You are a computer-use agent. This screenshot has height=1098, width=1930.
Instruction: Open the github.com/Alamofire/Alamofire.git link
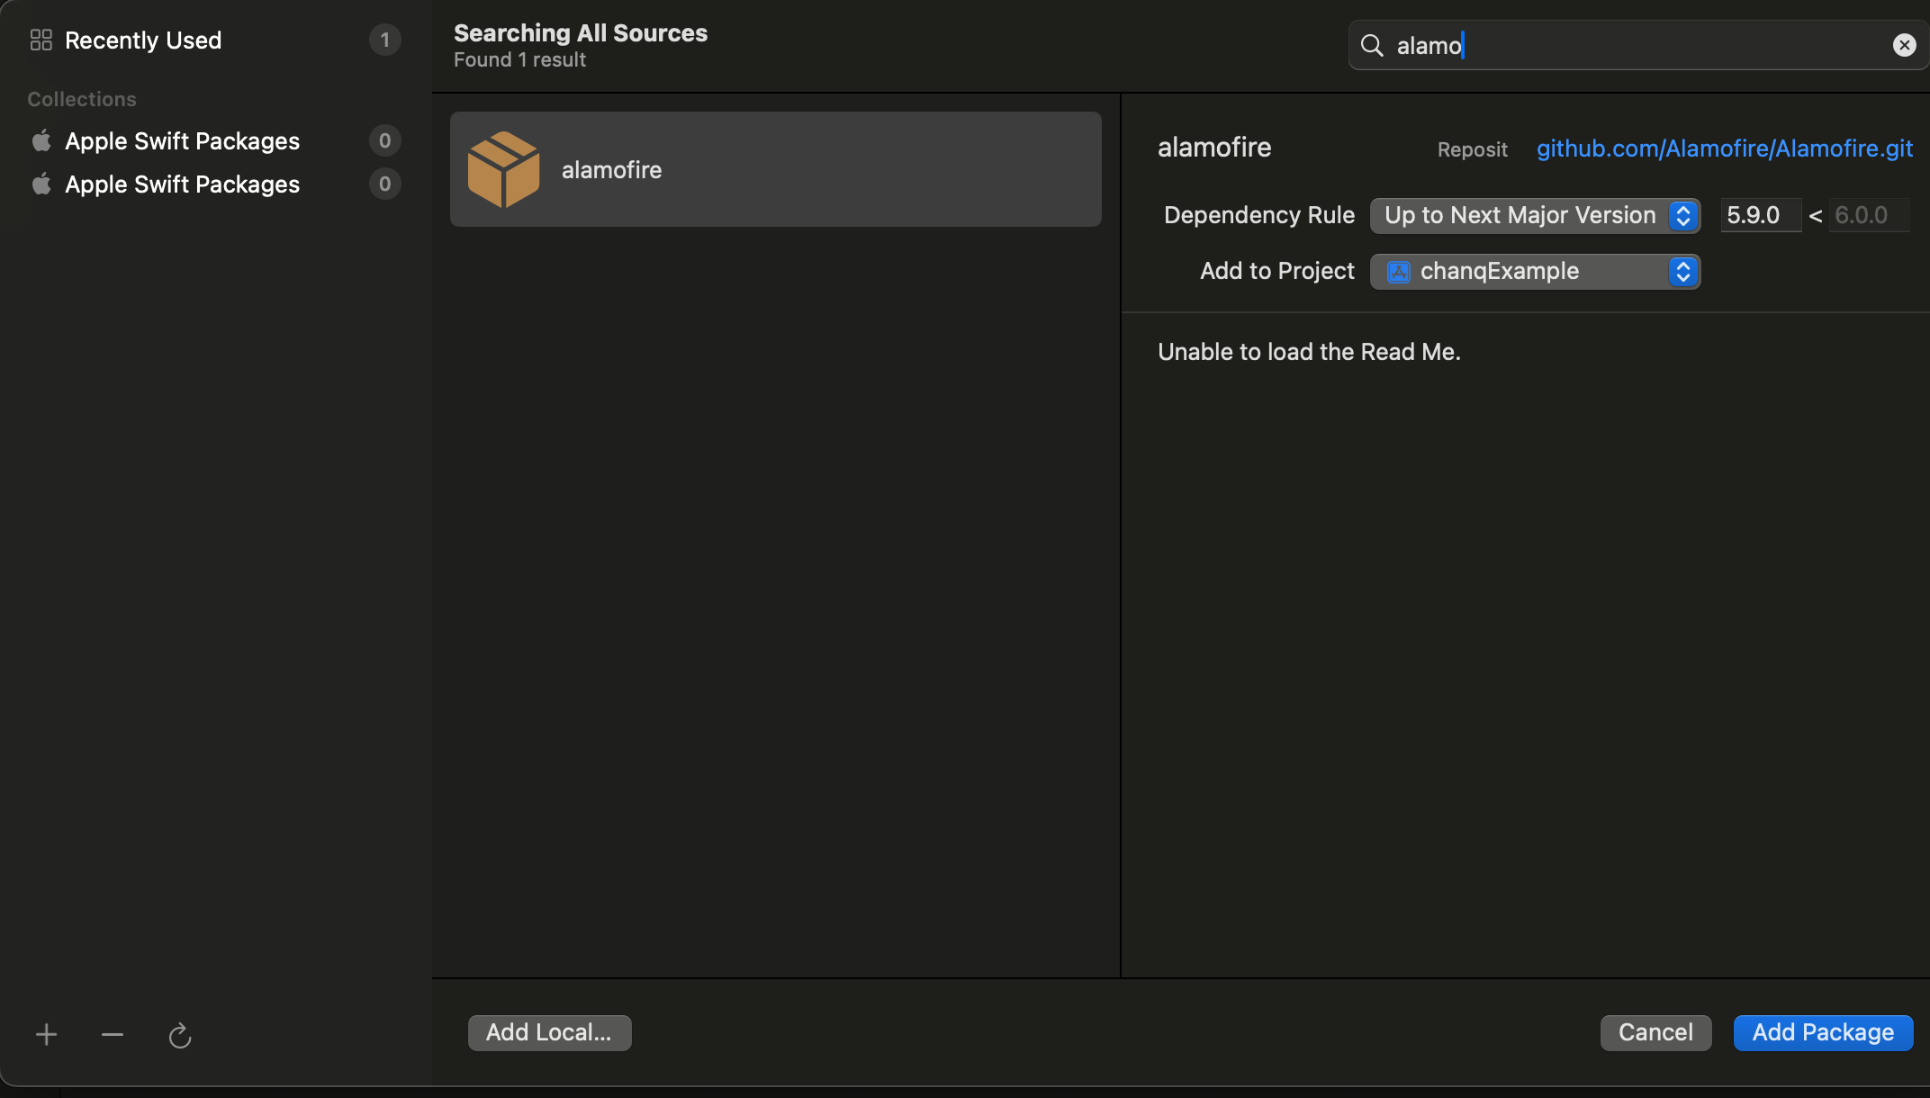tap(1724, 148)
